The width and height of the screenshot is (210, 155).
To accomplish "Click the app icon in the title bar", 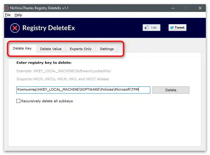I will click(x=6, y=8).
